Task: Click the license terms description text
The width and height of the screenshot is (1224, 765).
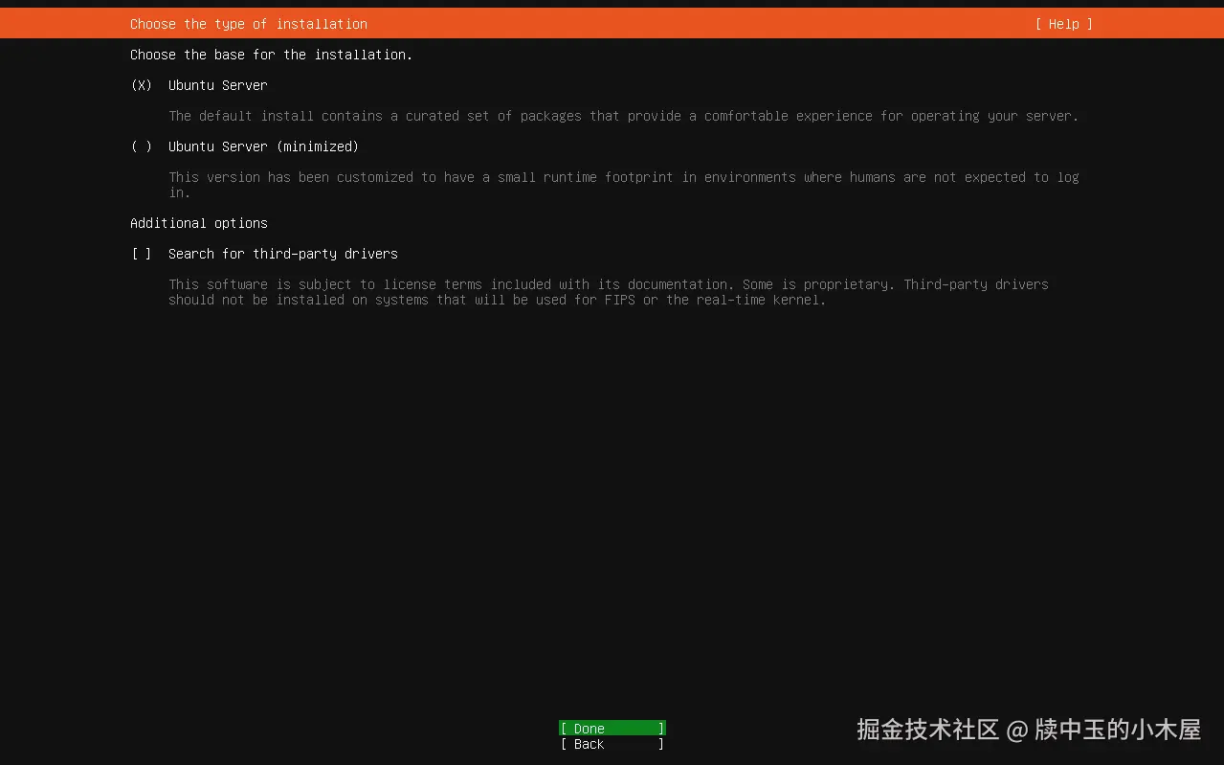Action: click(609, 292)
